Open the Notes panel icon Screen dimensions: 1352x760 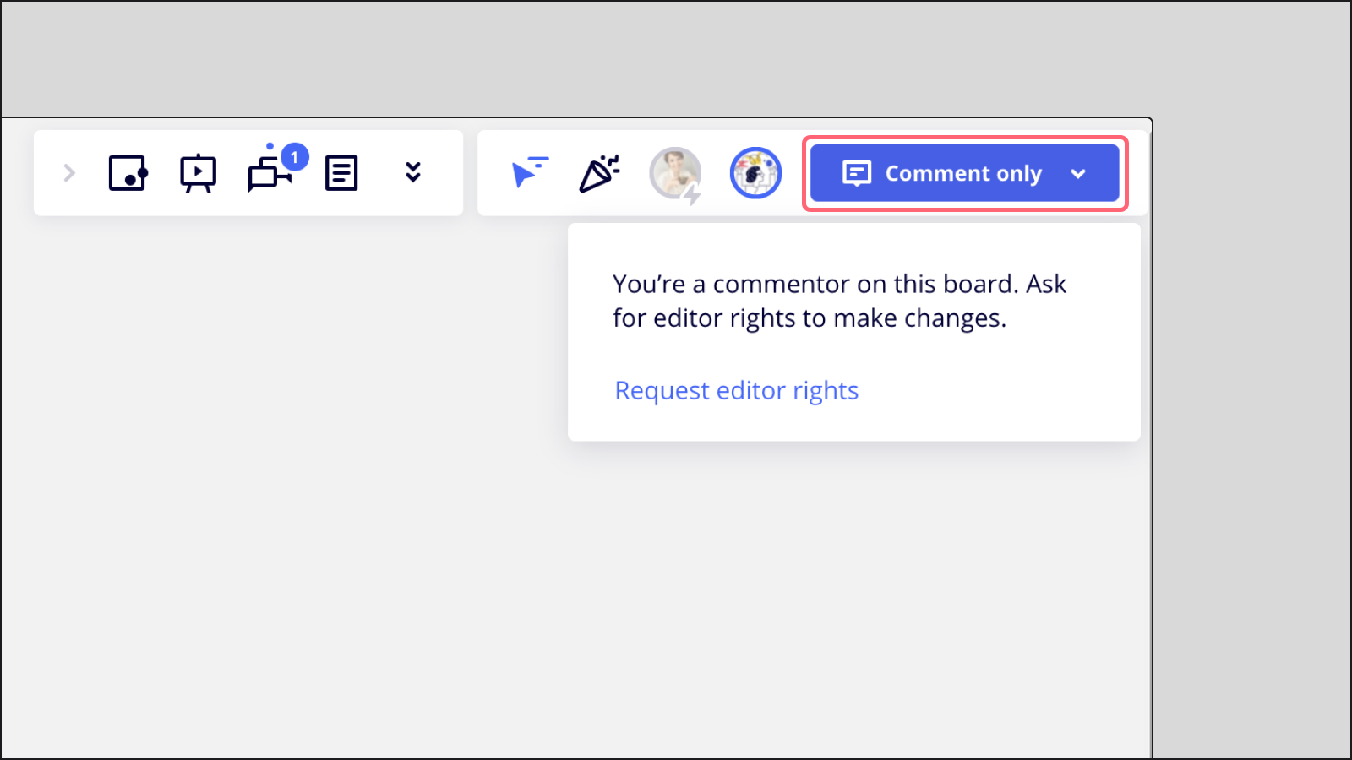pyautogui.click(x=341, y=173)
